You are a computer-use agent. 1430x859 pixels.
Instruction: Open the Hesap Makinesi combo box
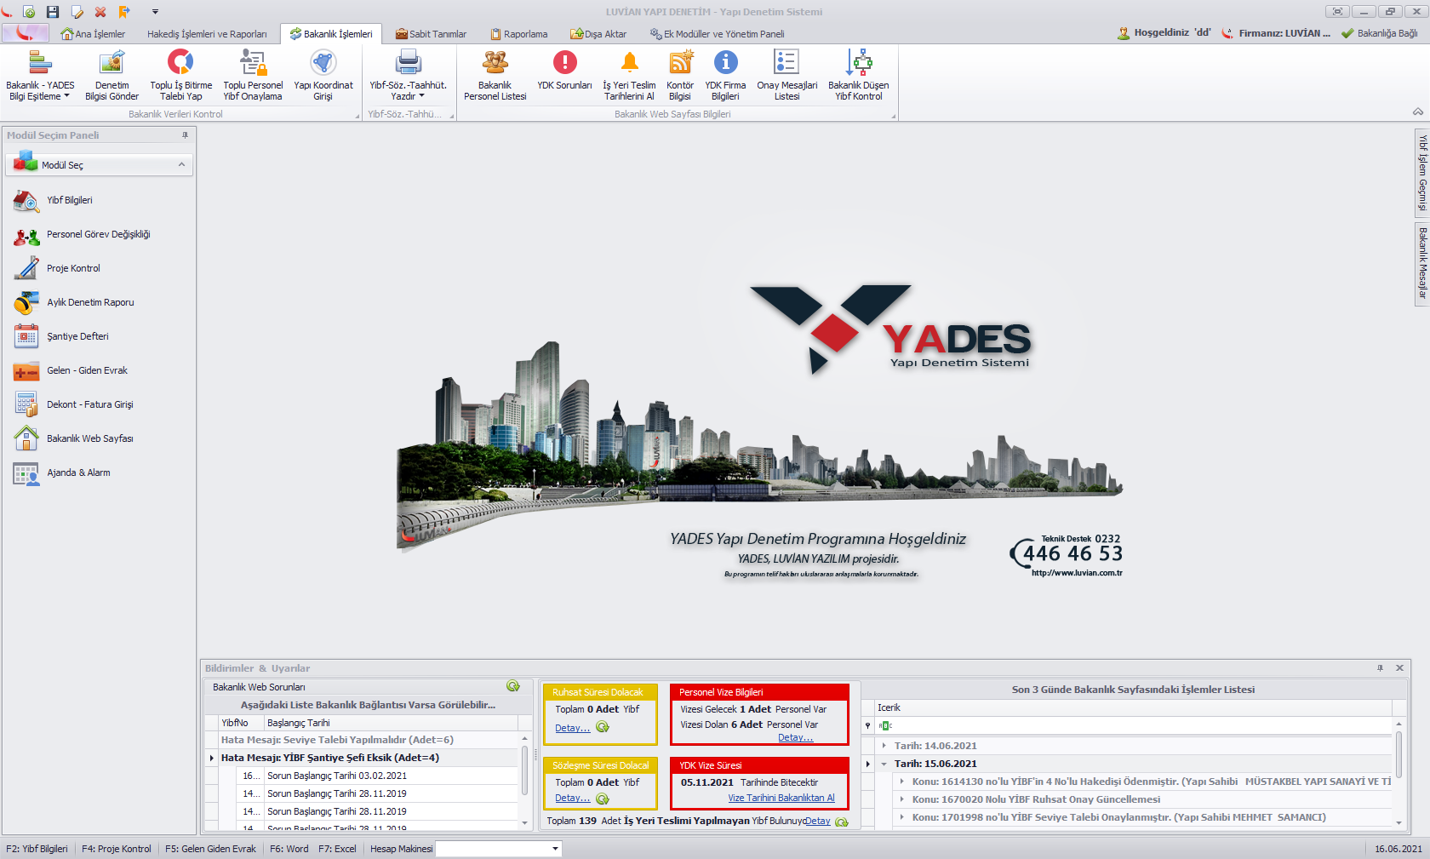click(555, 849)
